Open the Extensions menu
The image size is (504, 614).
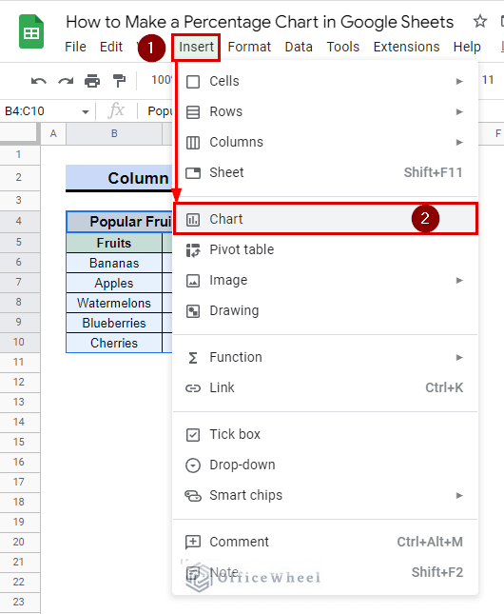[x=406, y=47]
